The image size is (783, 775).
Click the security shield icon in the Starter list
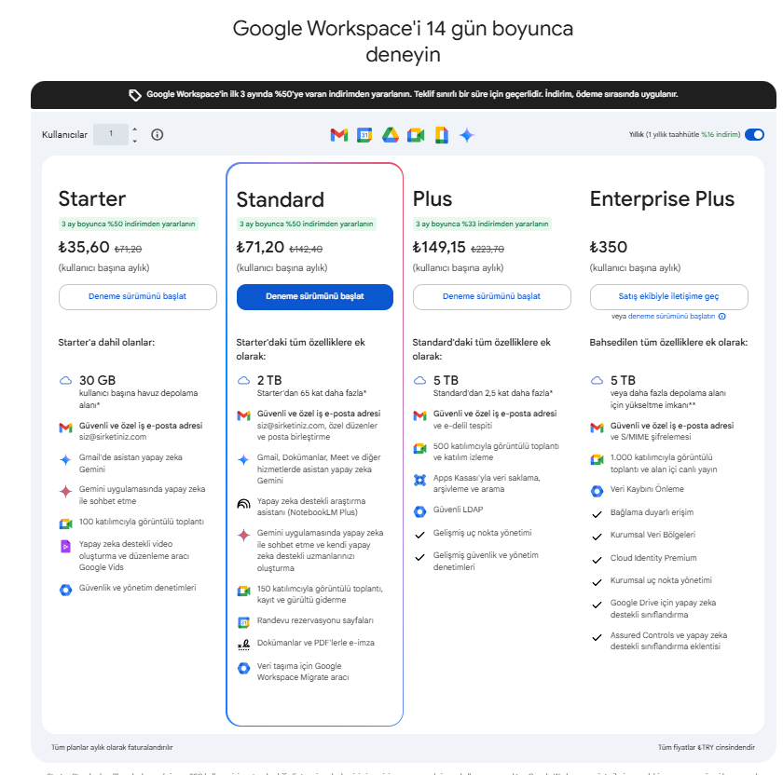[x=65, y=590]
